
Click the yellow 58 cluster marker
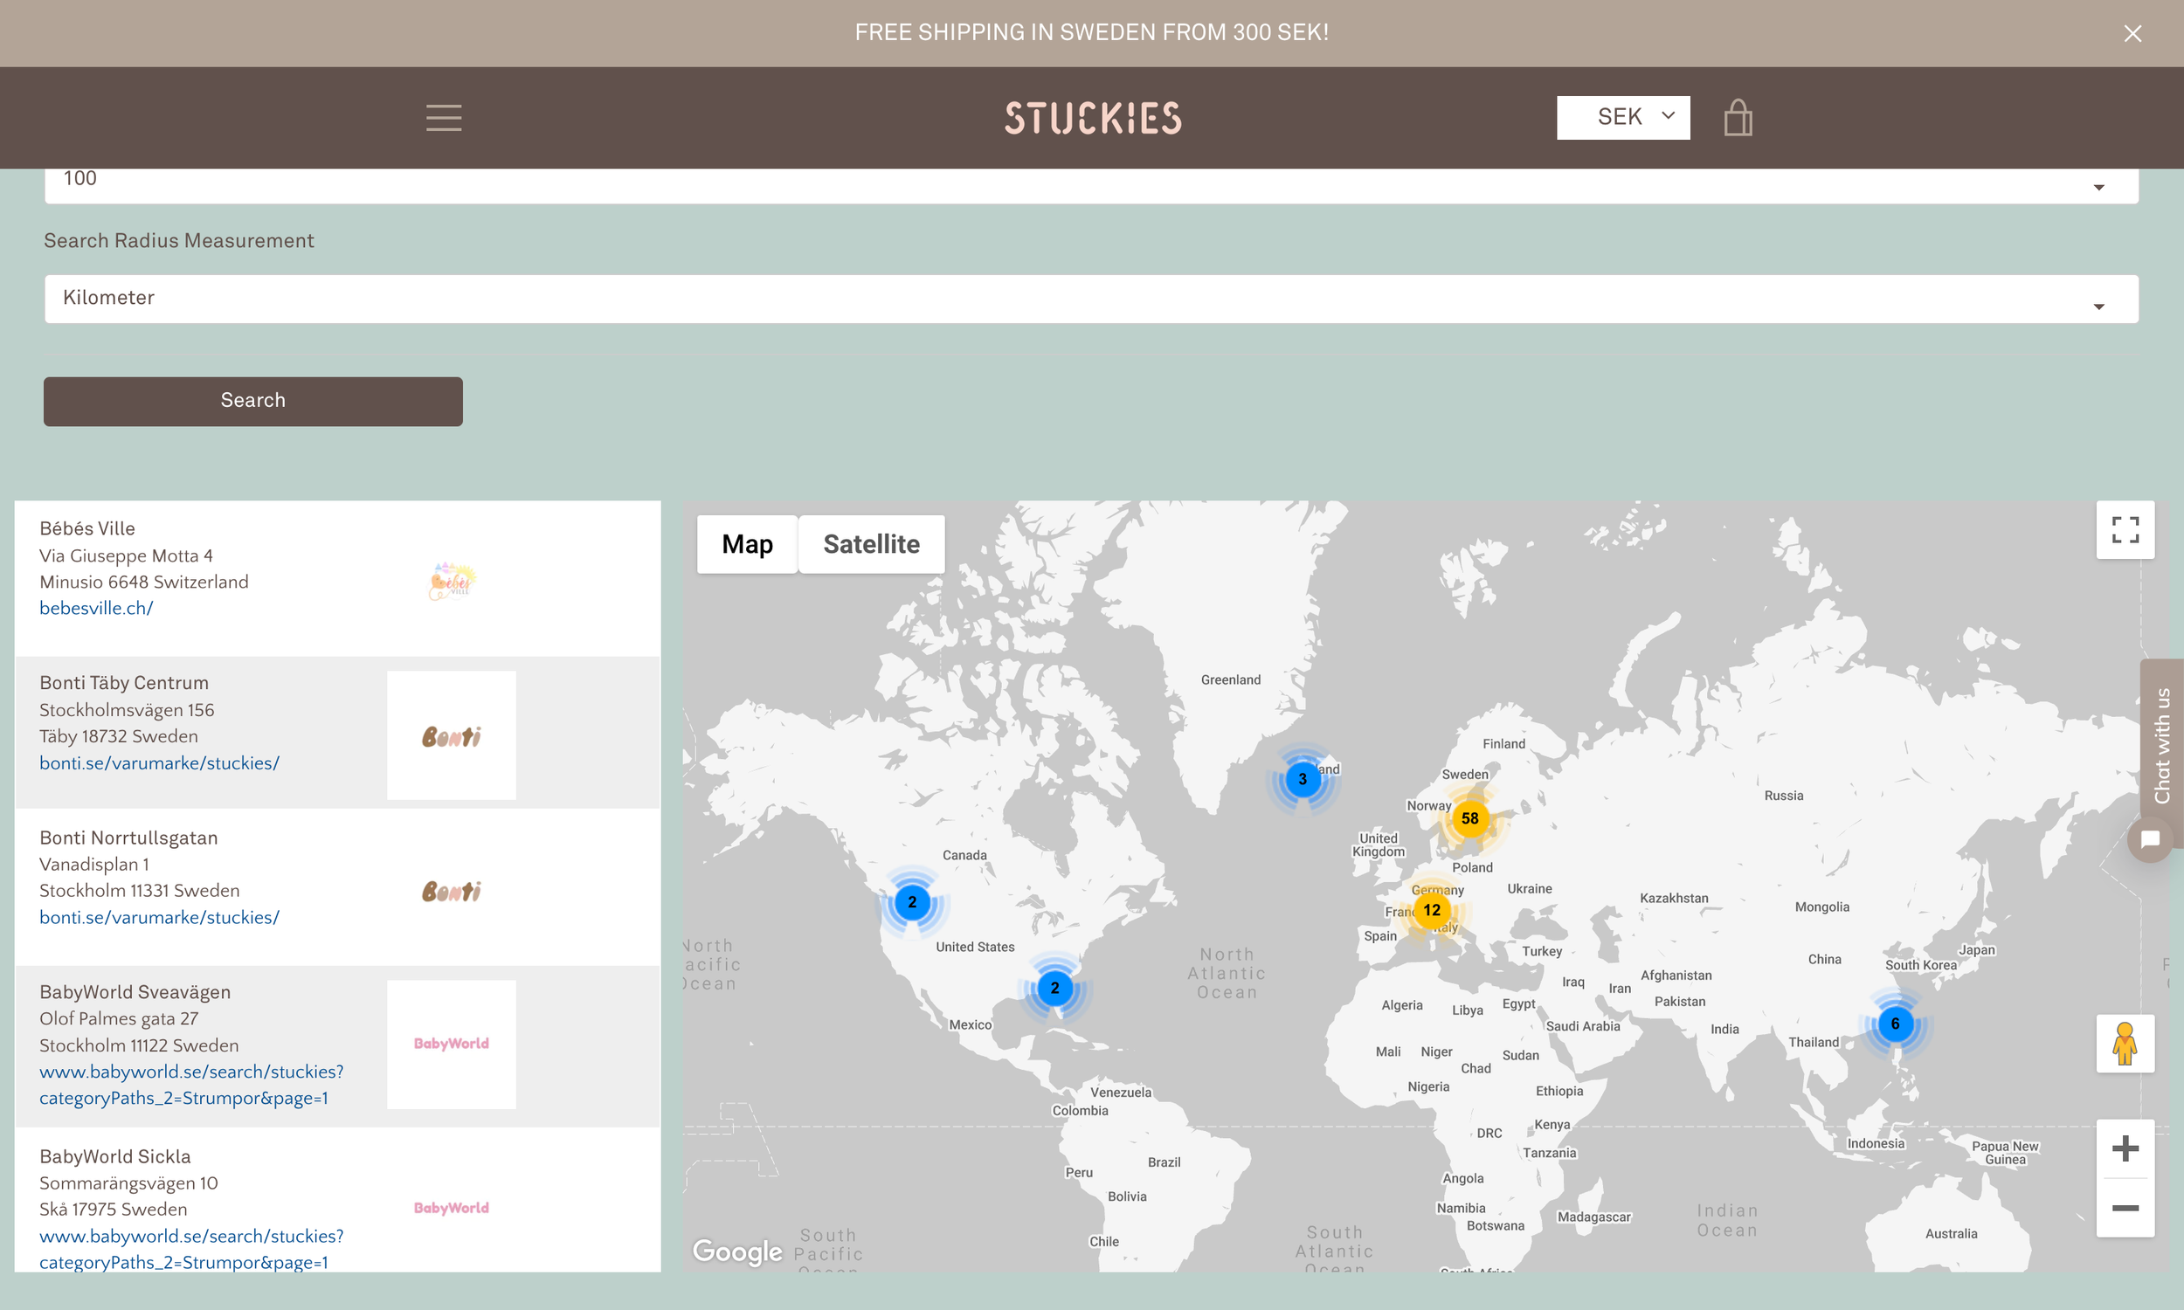point(1469,818)
